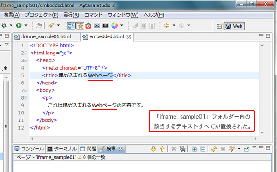Open the 実行(R) menu
The width and height of the screenshot is (277, 172).
[x=72, y=15]
